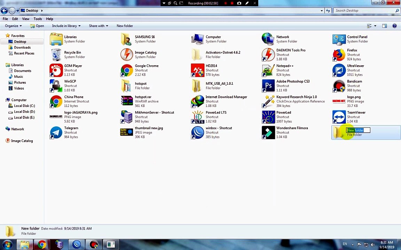Expand the address bar history dropdown
401x250 pixels.
tap(322, 11)
